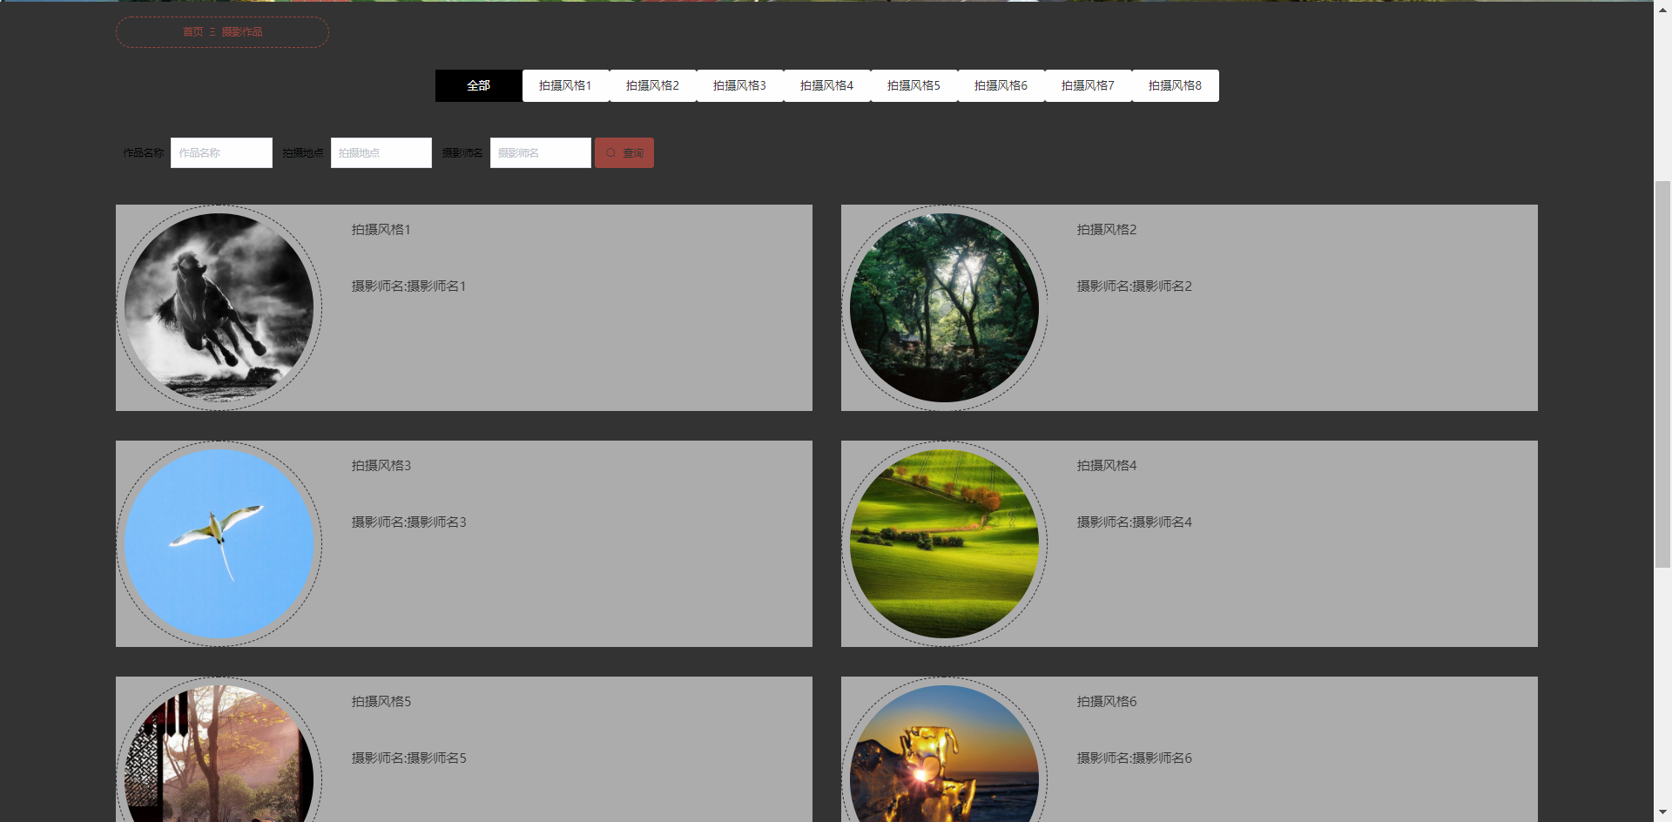Focus the 摄影师名 input field

(x=541, y=153)
